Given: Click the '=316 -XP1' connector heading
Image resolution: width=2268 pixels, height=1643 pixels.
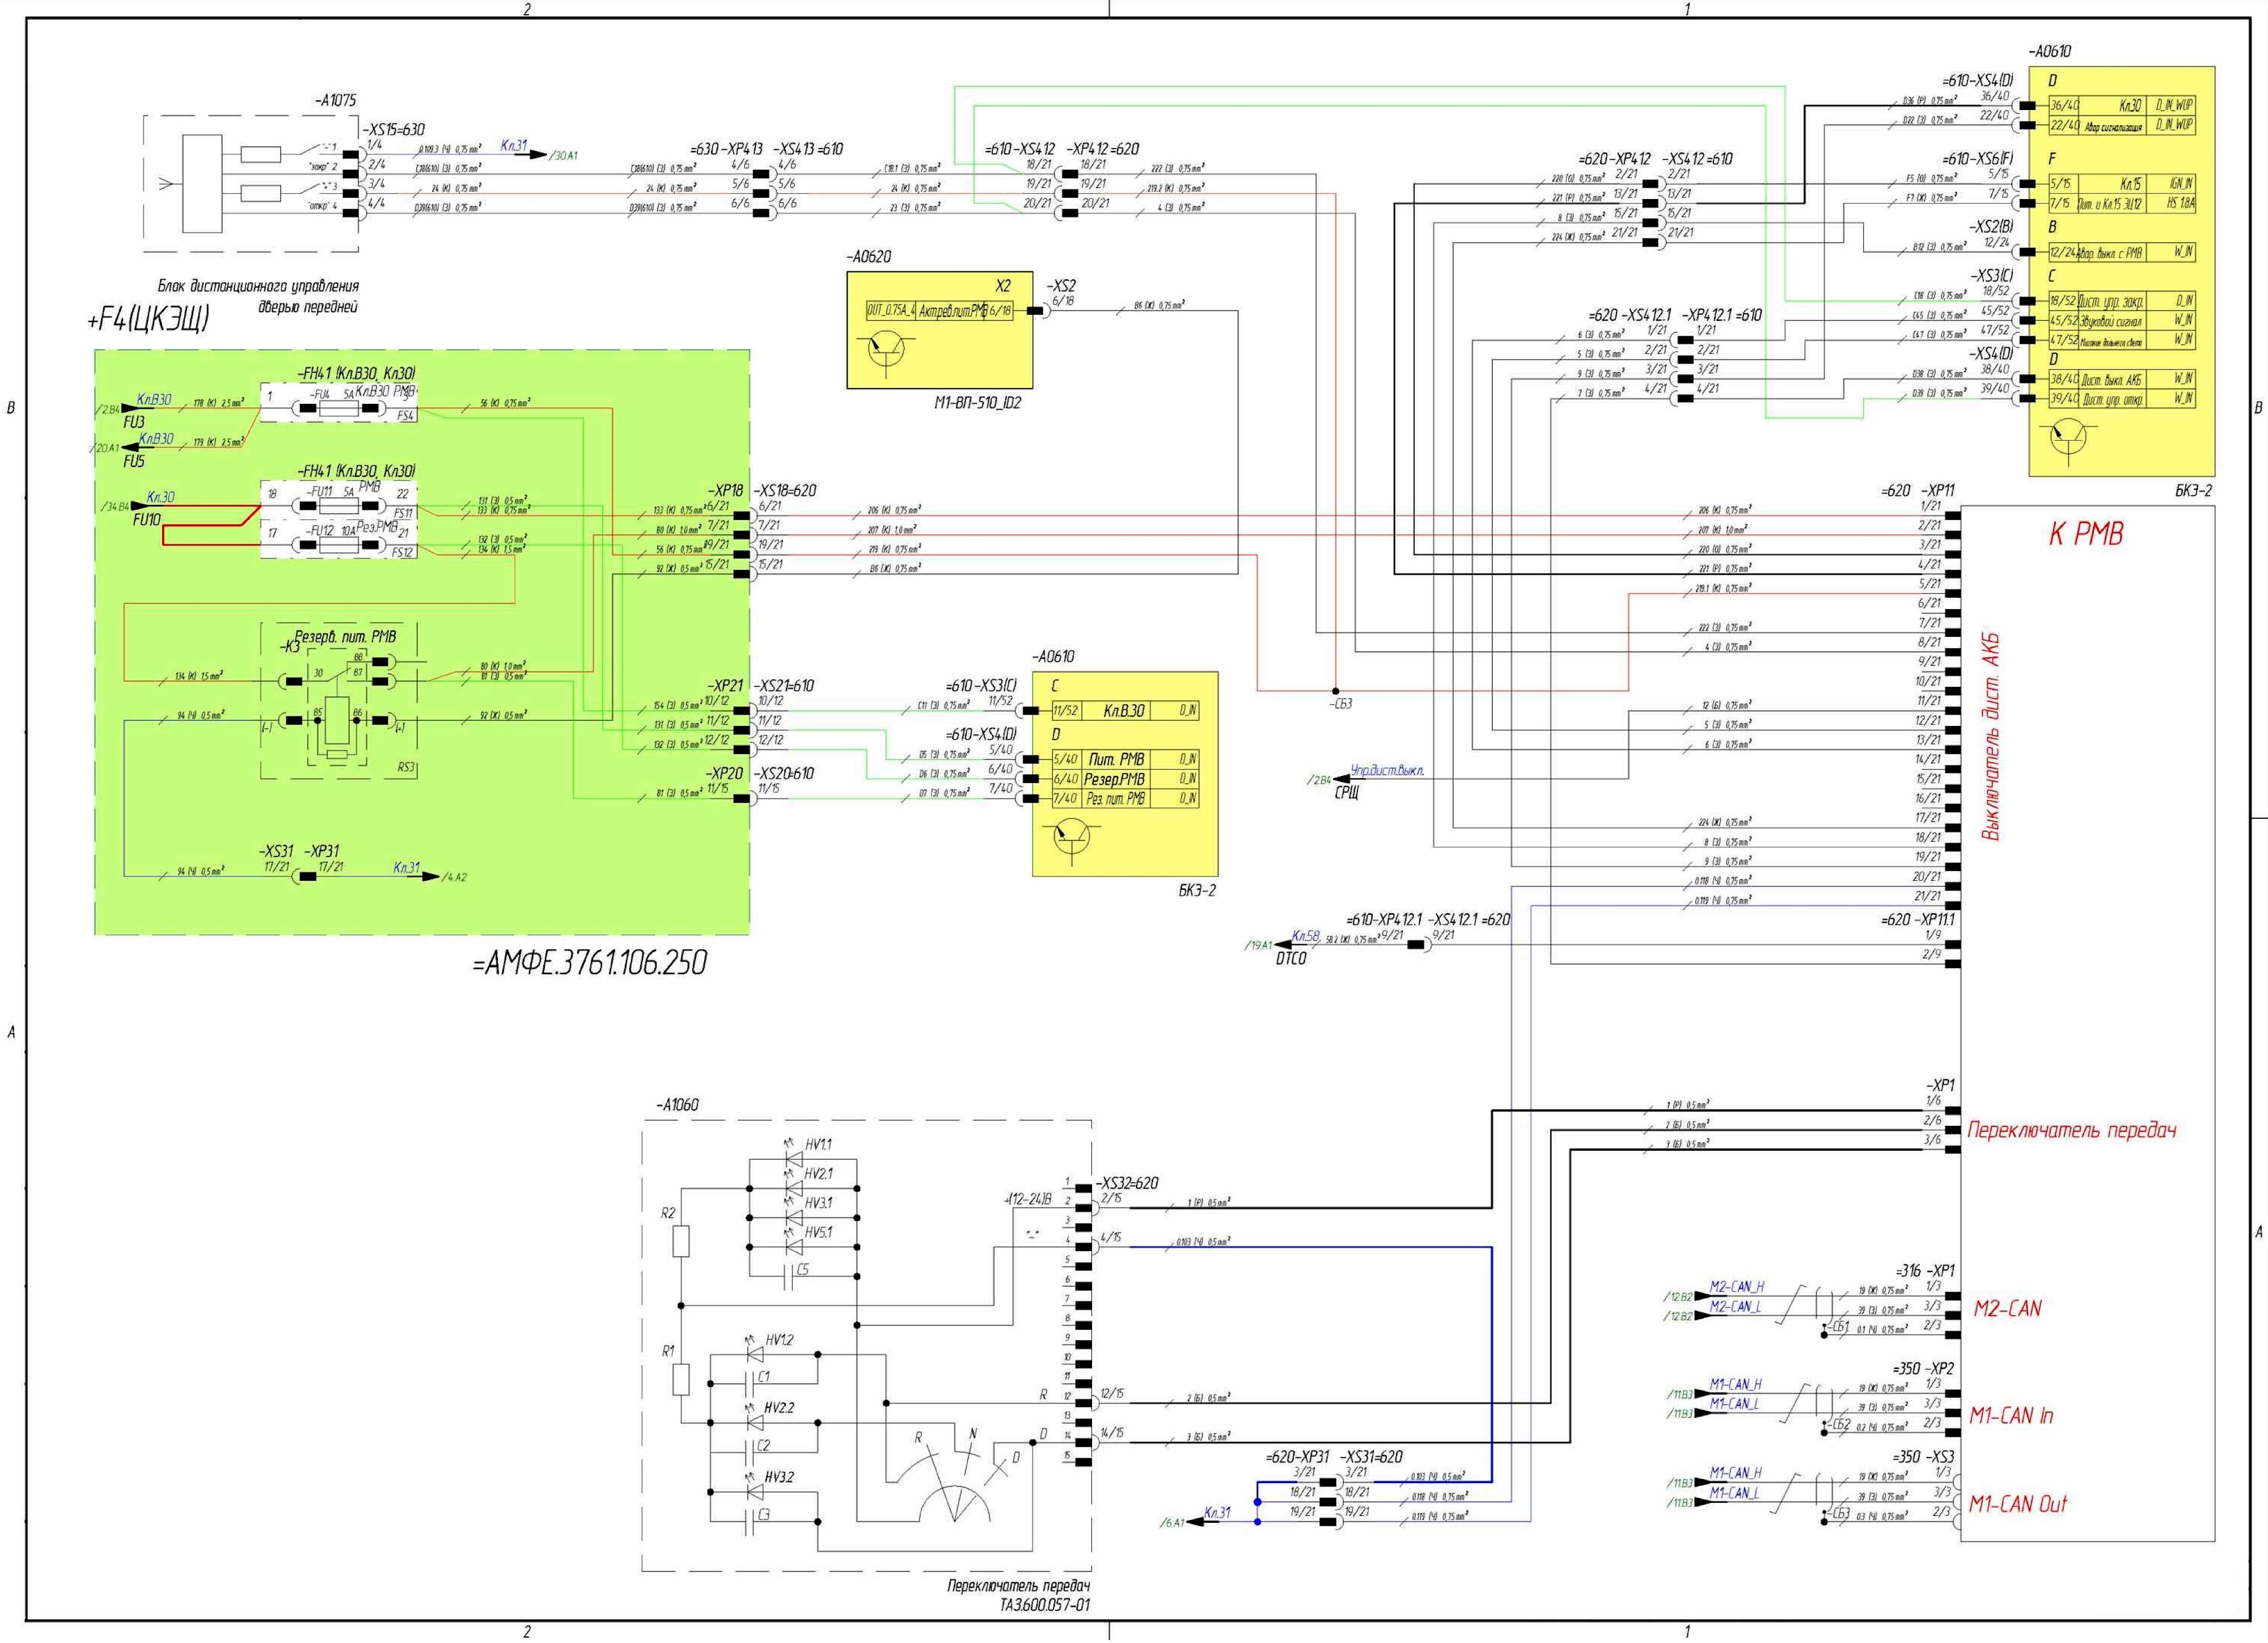Looking at the screenshot, I should pyautogui.click(x=1925, y=1271).
